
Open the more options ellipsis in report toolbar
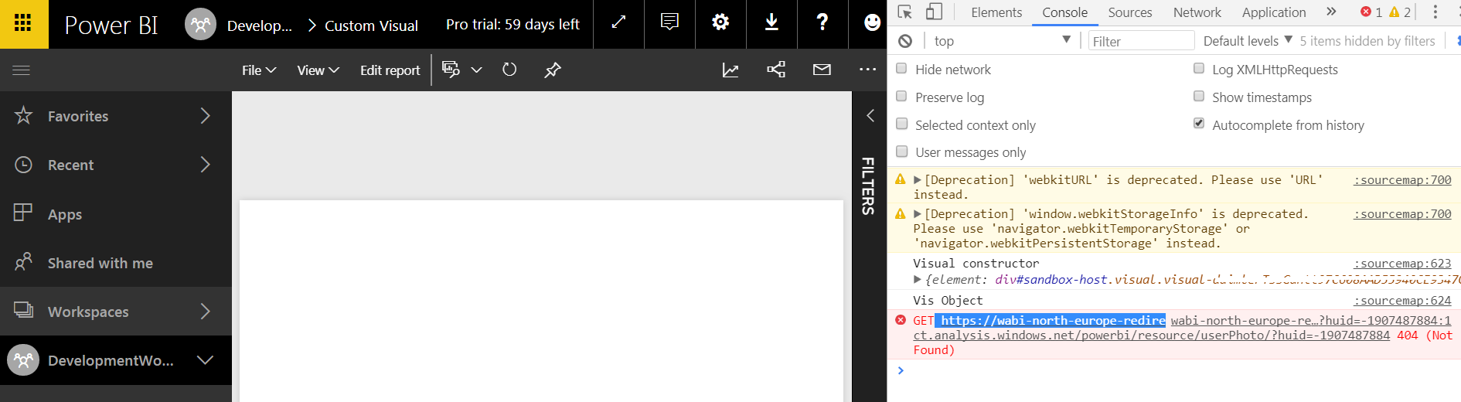click(x=868, y=70)
